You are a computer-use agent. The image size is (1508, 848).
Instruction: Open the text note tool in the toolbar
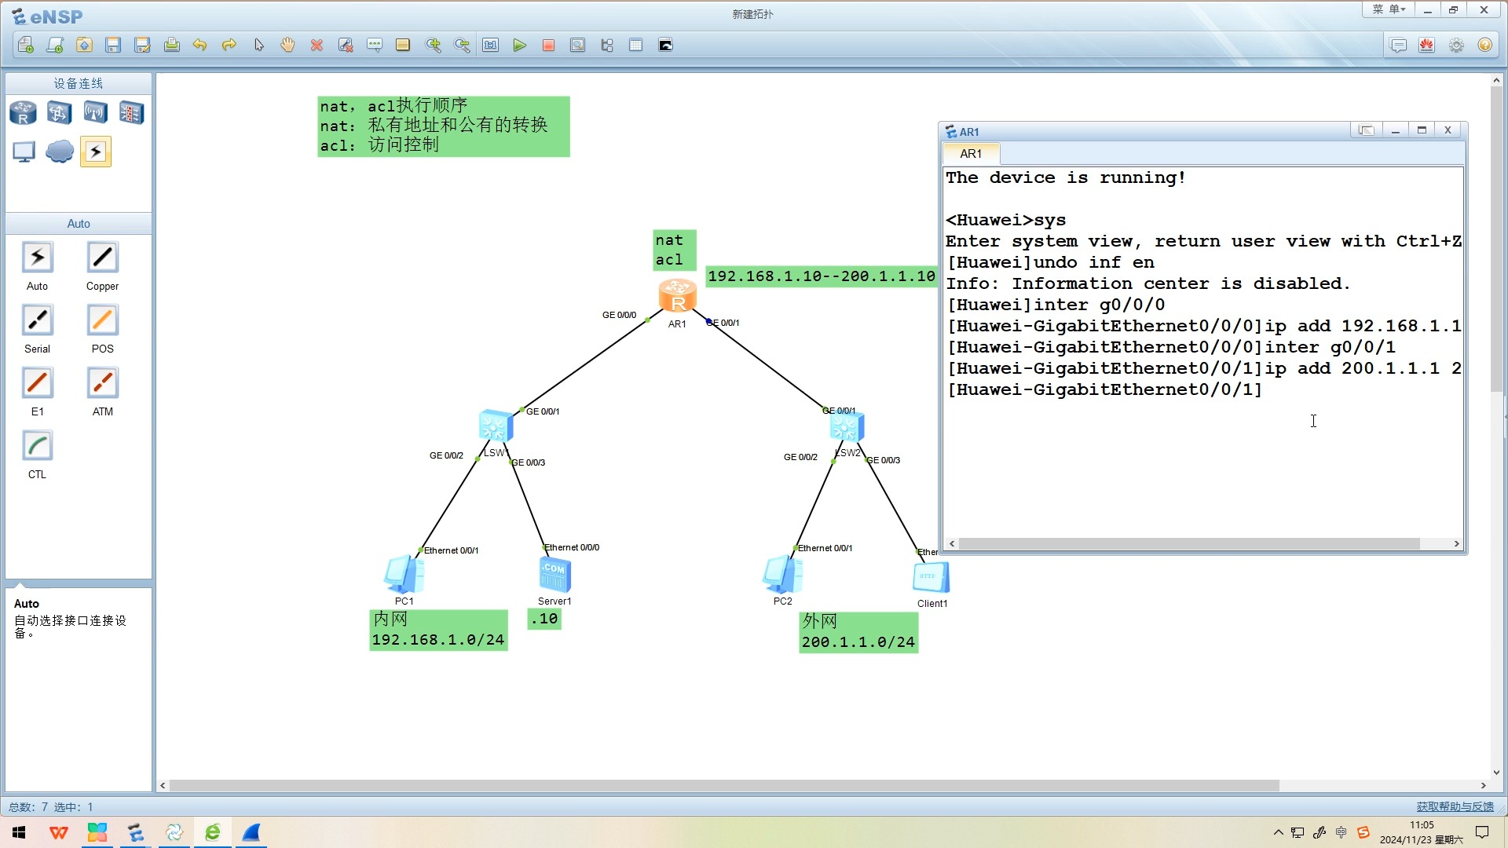coord(375,46)
